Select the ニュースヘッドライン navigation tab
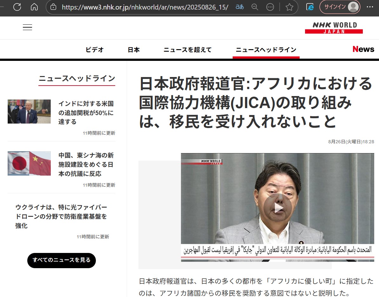 266,50
